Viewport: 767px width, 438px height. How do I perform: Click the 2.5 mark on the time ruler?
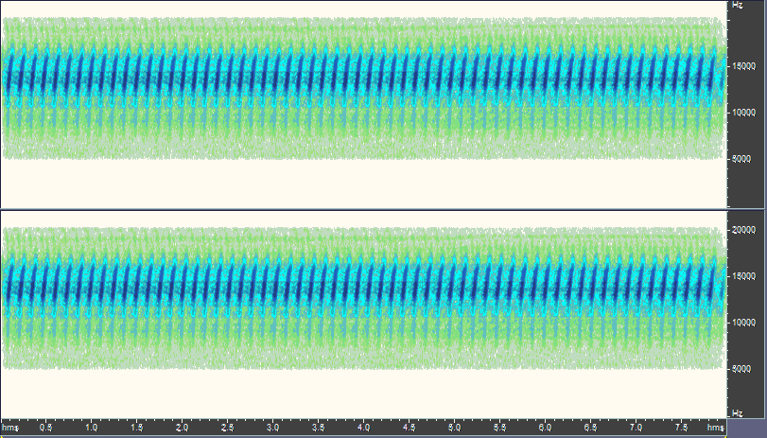[x=228, y=428]
